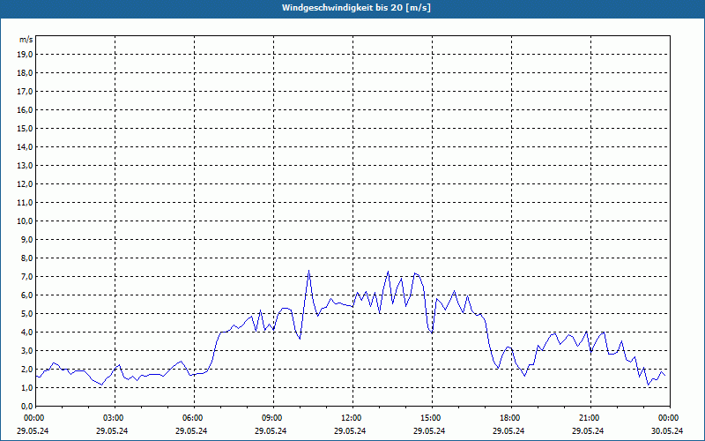This screenshot has width=705, height=441.
Task: Click the "03:00" time label
Action: (x=115, y=418)
